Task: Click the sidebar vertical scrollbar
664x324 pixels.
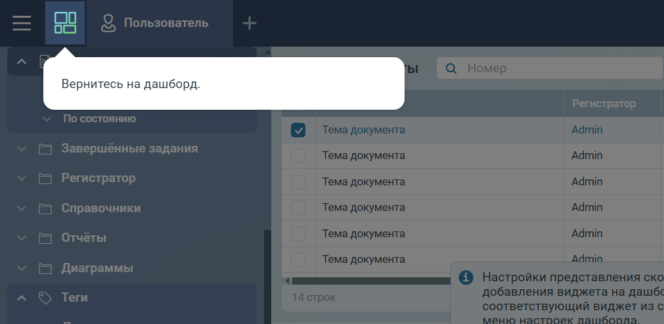Action: click(x=267, y=276)
